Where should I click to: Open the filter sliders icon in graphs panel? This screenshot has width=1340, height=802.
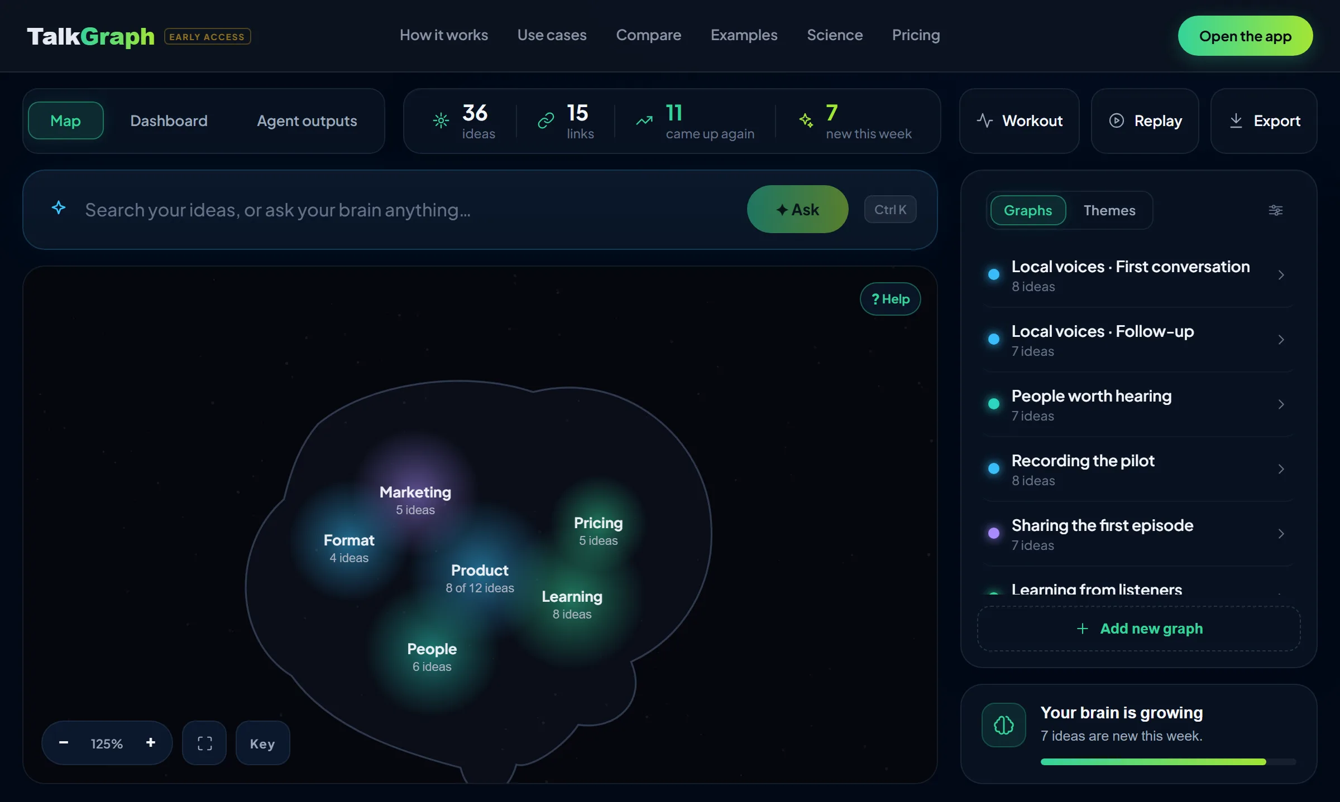point(1275,210)
